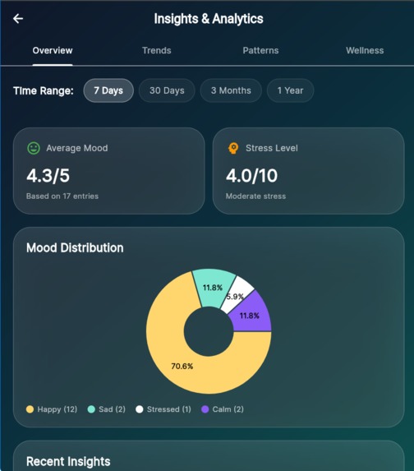This screenshot has width=414, height=471.
Task: Click the Average Mood label
Action: (x=77, y=148)
